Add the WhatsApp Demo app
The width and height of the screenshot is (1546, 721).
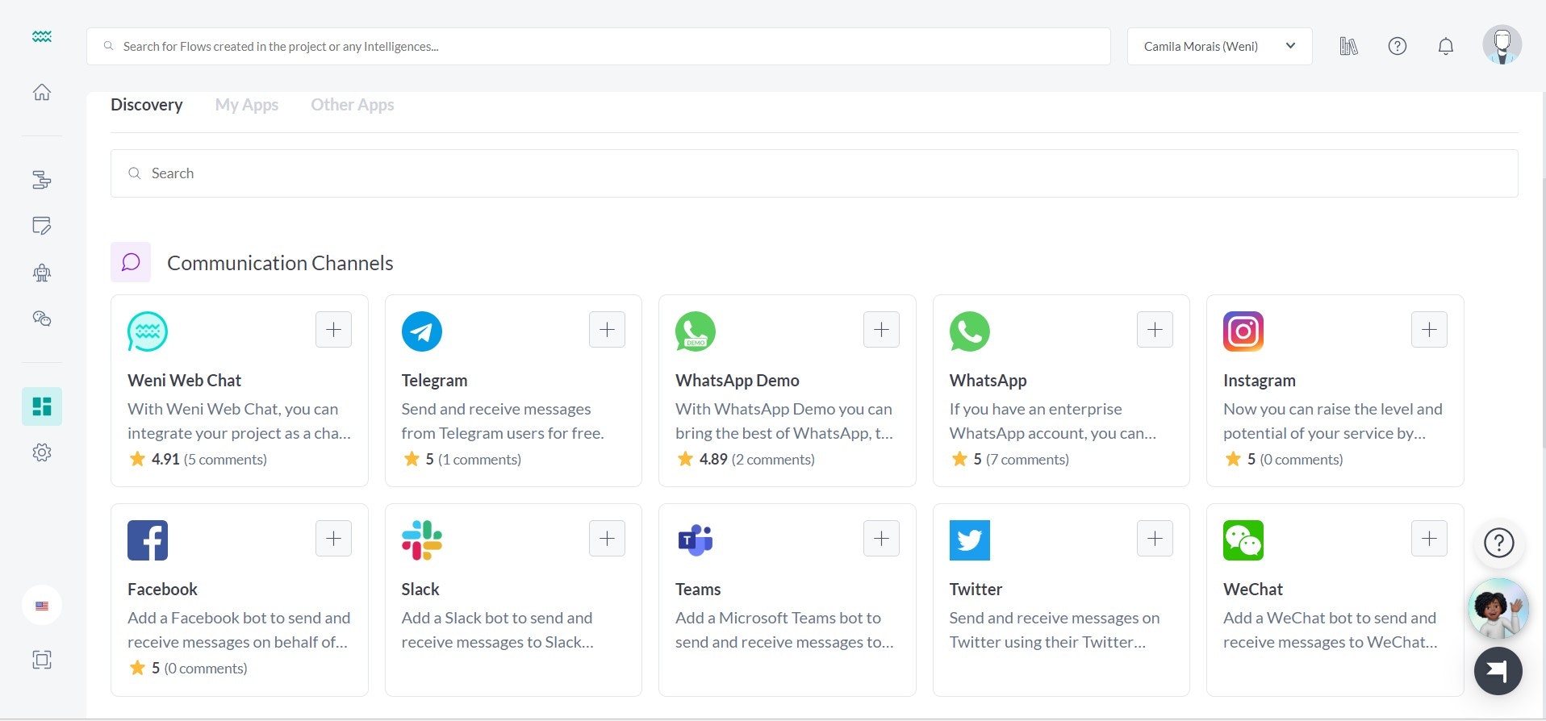(881, 329)
